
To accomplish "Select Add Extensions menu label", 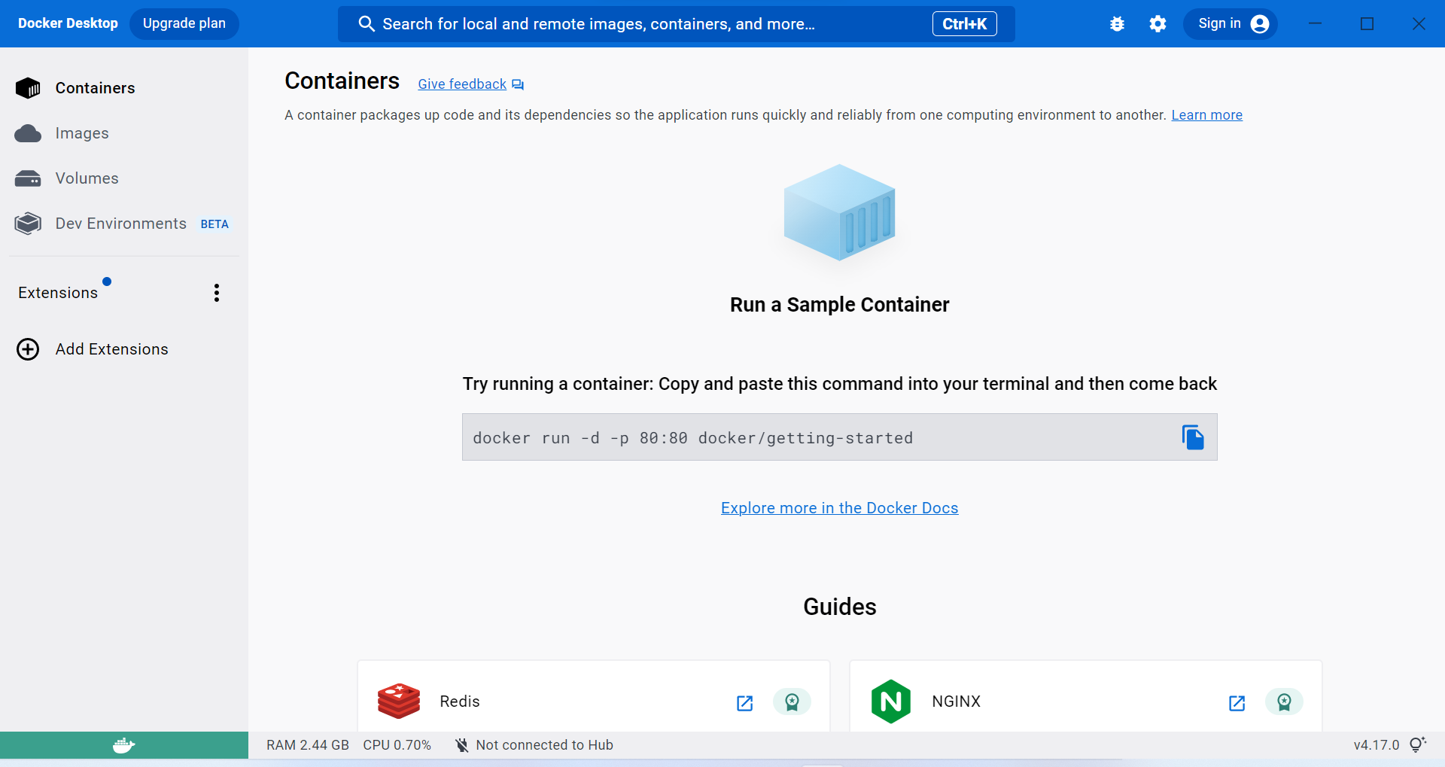I will 111,349.
